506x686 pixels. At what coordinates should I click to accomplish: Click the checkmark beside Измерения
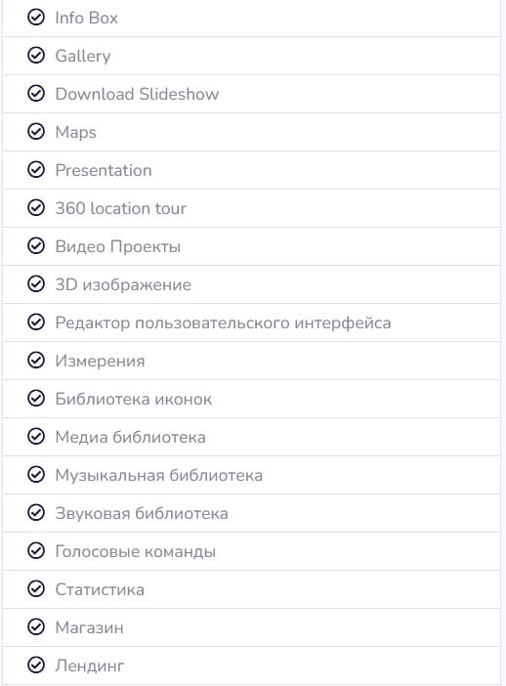[x=36, y=361]
